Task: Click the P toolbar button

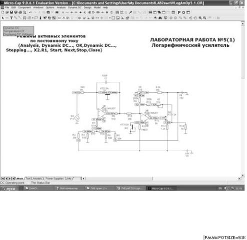Action: 179,12
